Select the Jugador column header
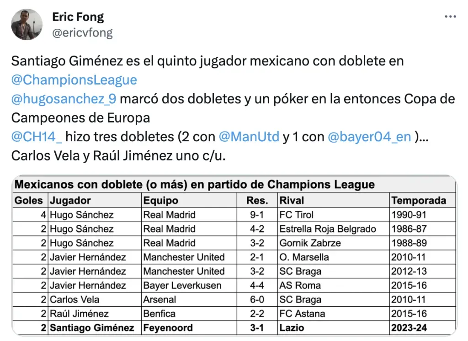The image size is (468, 341). point(70,200)
